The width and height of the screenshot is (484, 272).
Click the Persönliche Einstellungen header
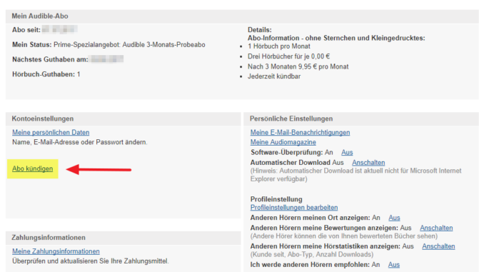pos(291,119)
